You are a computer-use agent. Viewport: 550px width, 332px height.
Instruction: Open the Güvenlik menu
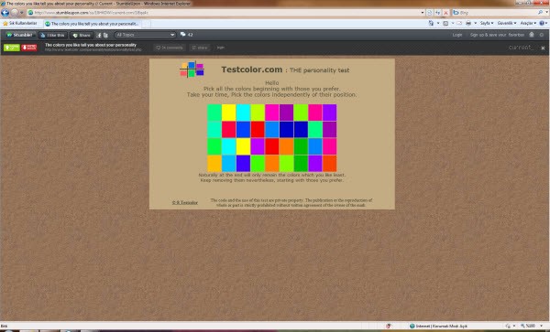click(507, 23)
